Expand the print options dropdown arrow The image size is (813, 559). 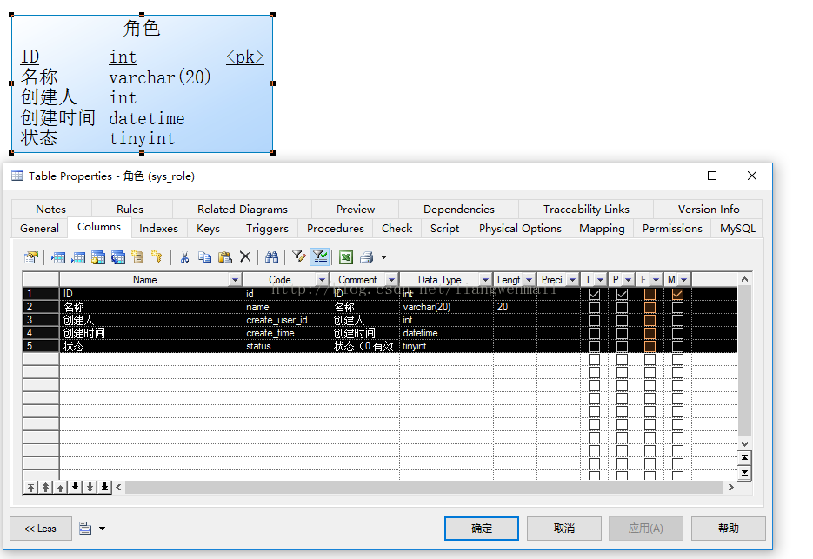[383, 257]
